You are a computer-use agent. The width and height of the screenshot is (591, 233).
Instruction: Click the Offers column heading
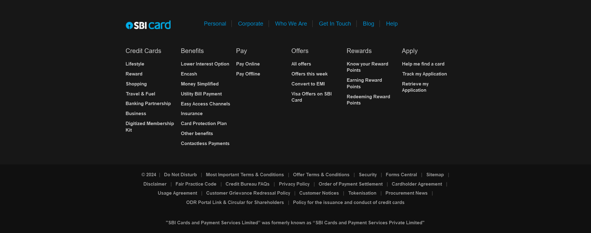[x=300, y=51]
